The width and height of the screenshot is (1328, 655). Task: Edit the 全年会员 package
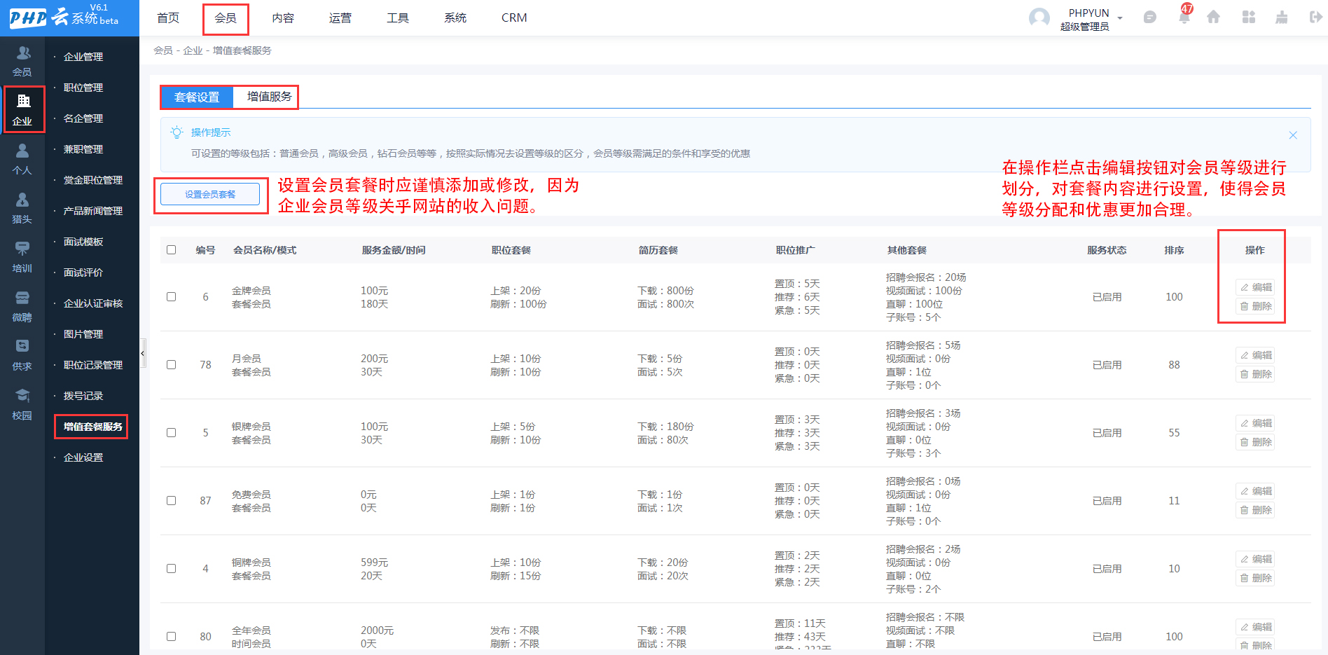click(x=1256, y=627)
